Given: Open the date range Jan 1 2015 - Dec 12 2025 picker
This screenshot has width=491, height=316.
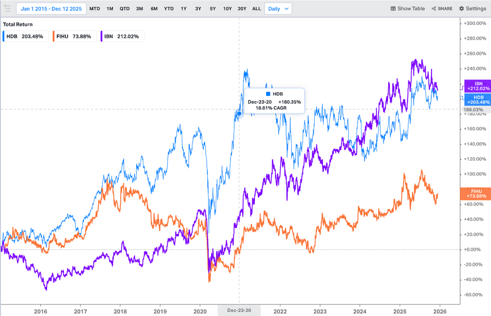Looking at the screenshot, I should point(52,9).
